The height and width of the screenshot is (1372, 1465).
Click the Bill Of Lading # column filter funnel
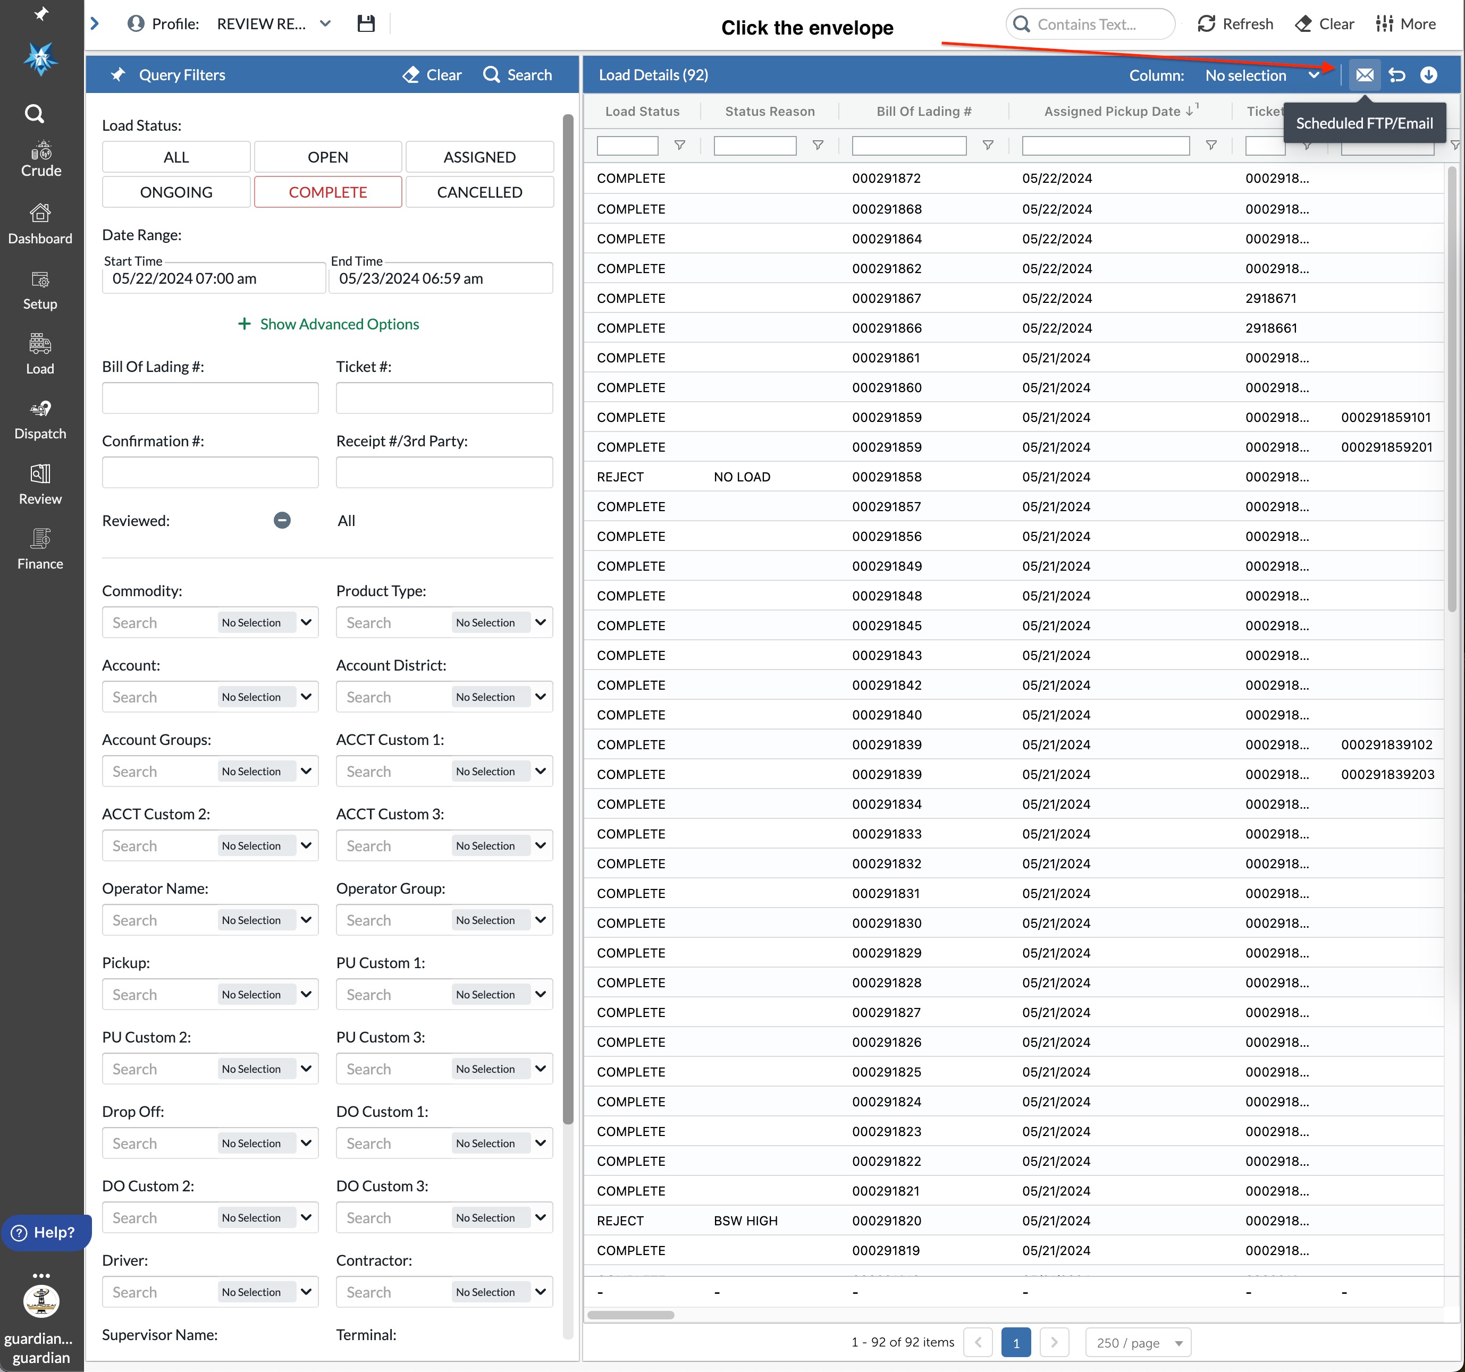click(988, 145)
